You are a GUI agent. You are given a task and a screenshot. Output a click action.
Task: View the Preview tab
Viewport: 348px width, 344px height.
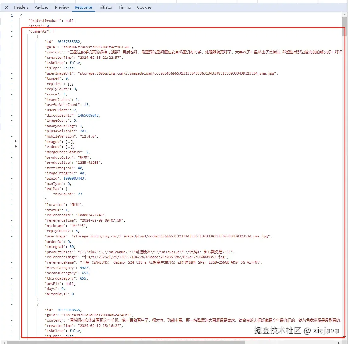tap(62, 7)
